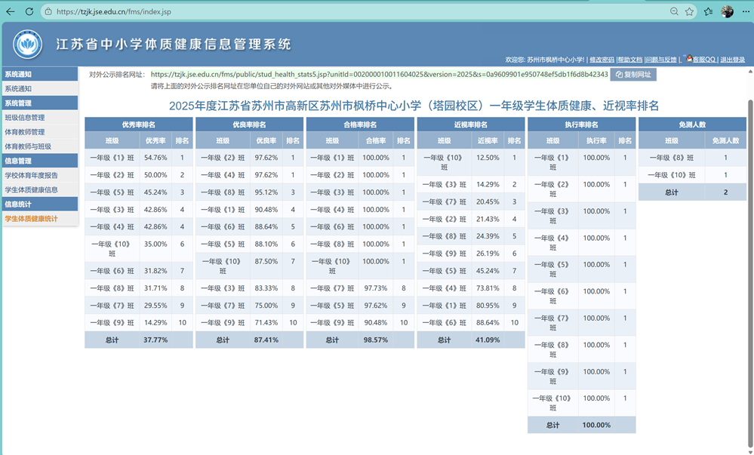Click 一年级《10》班 in 免测人数 table
Viewport: 754px width, 455px height.
coord(671,174)
